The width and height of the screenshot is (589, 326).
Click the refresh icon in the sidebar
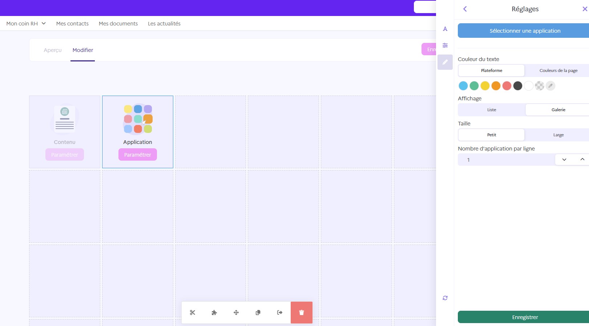(x=445, y=298)
